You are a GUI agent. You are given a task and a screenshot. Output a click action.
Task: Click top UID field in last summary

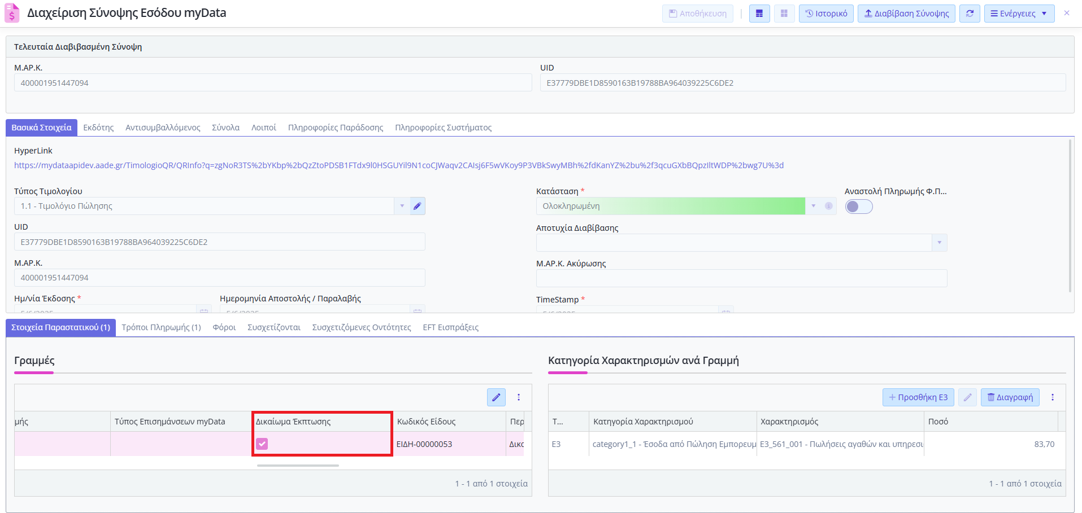[x=803, y=83]
